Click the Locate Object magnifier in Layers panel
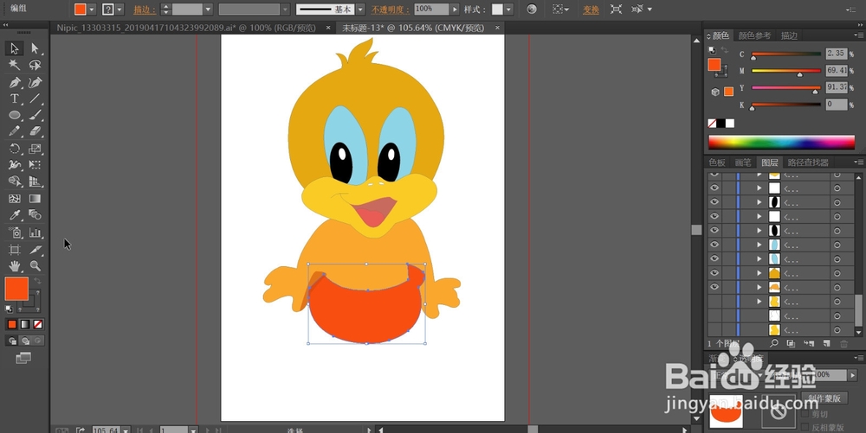866x433 pixels. click(x=773, y=343)
